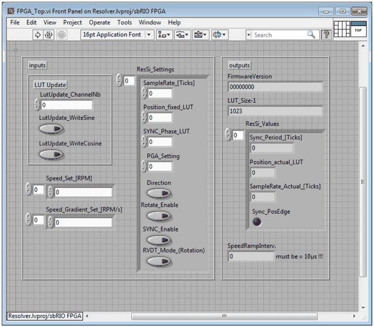Click the PGA_Setting stepper arrows

144,166
